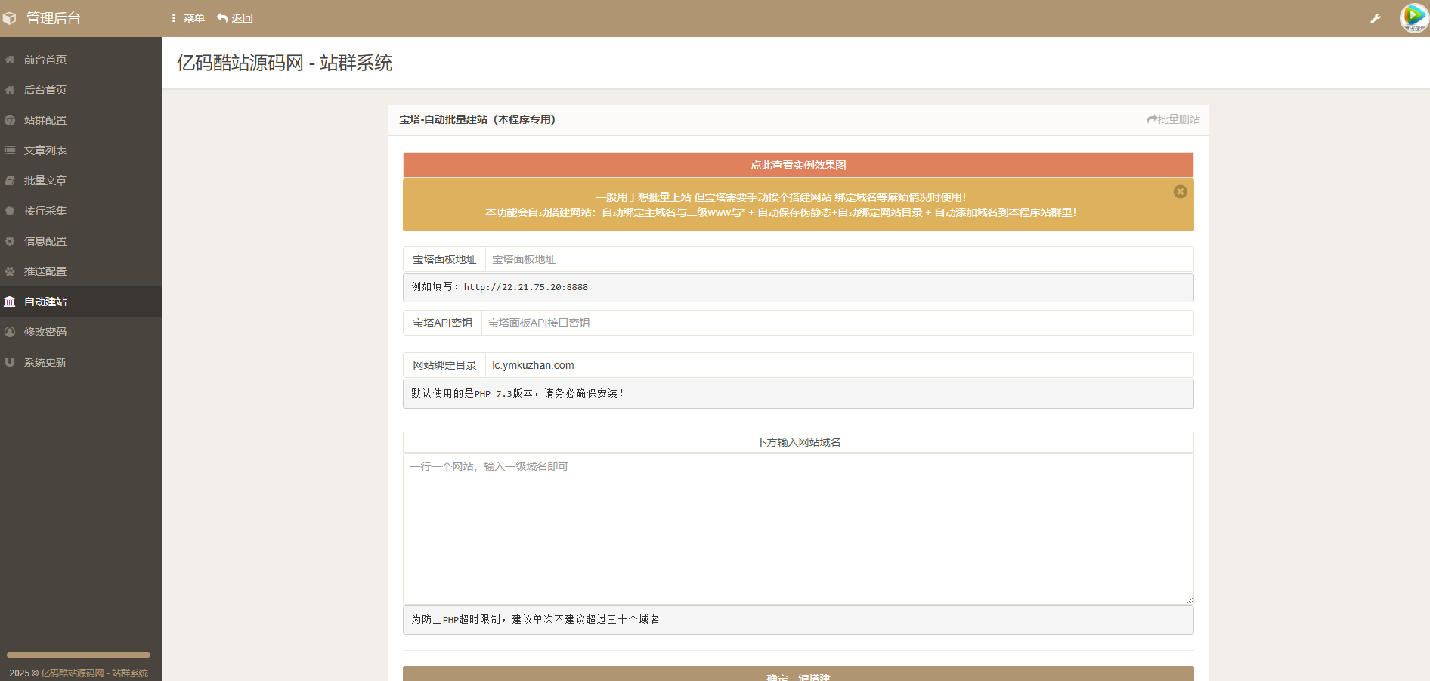This screenshot has width=1430, height=681.
Task: Click the 信息配置 gear icon
Action: (10, 241)
